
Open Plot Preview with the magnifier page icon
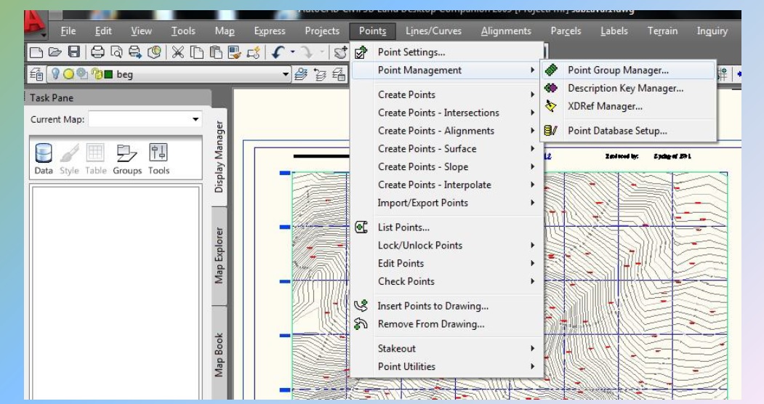click(116, 52)
